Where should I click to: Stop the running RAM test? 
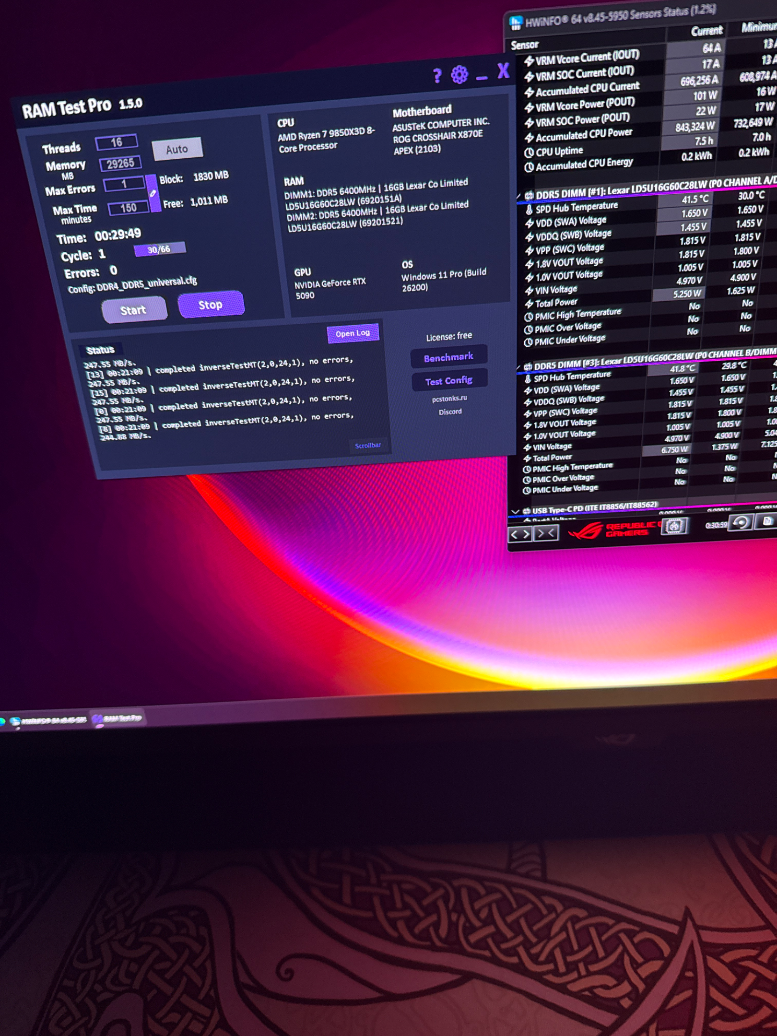(211, 304)
